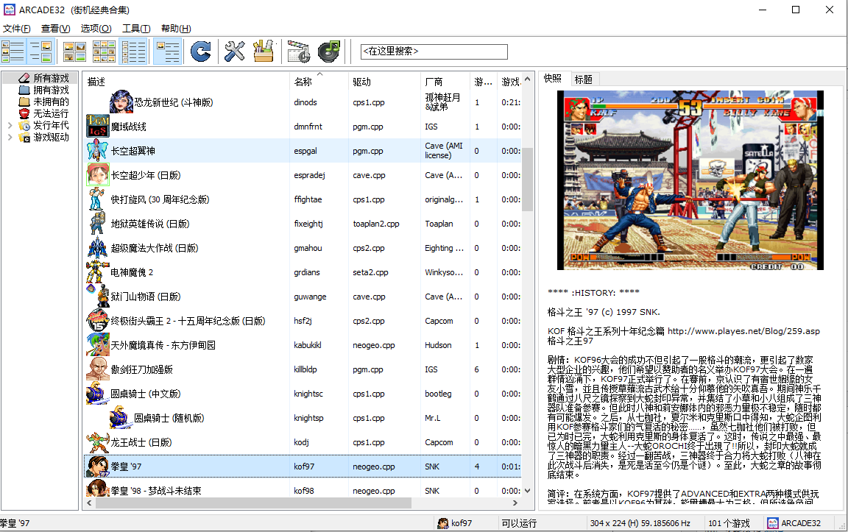Open settings via wrench and screwdriver icon

[235, 52]
